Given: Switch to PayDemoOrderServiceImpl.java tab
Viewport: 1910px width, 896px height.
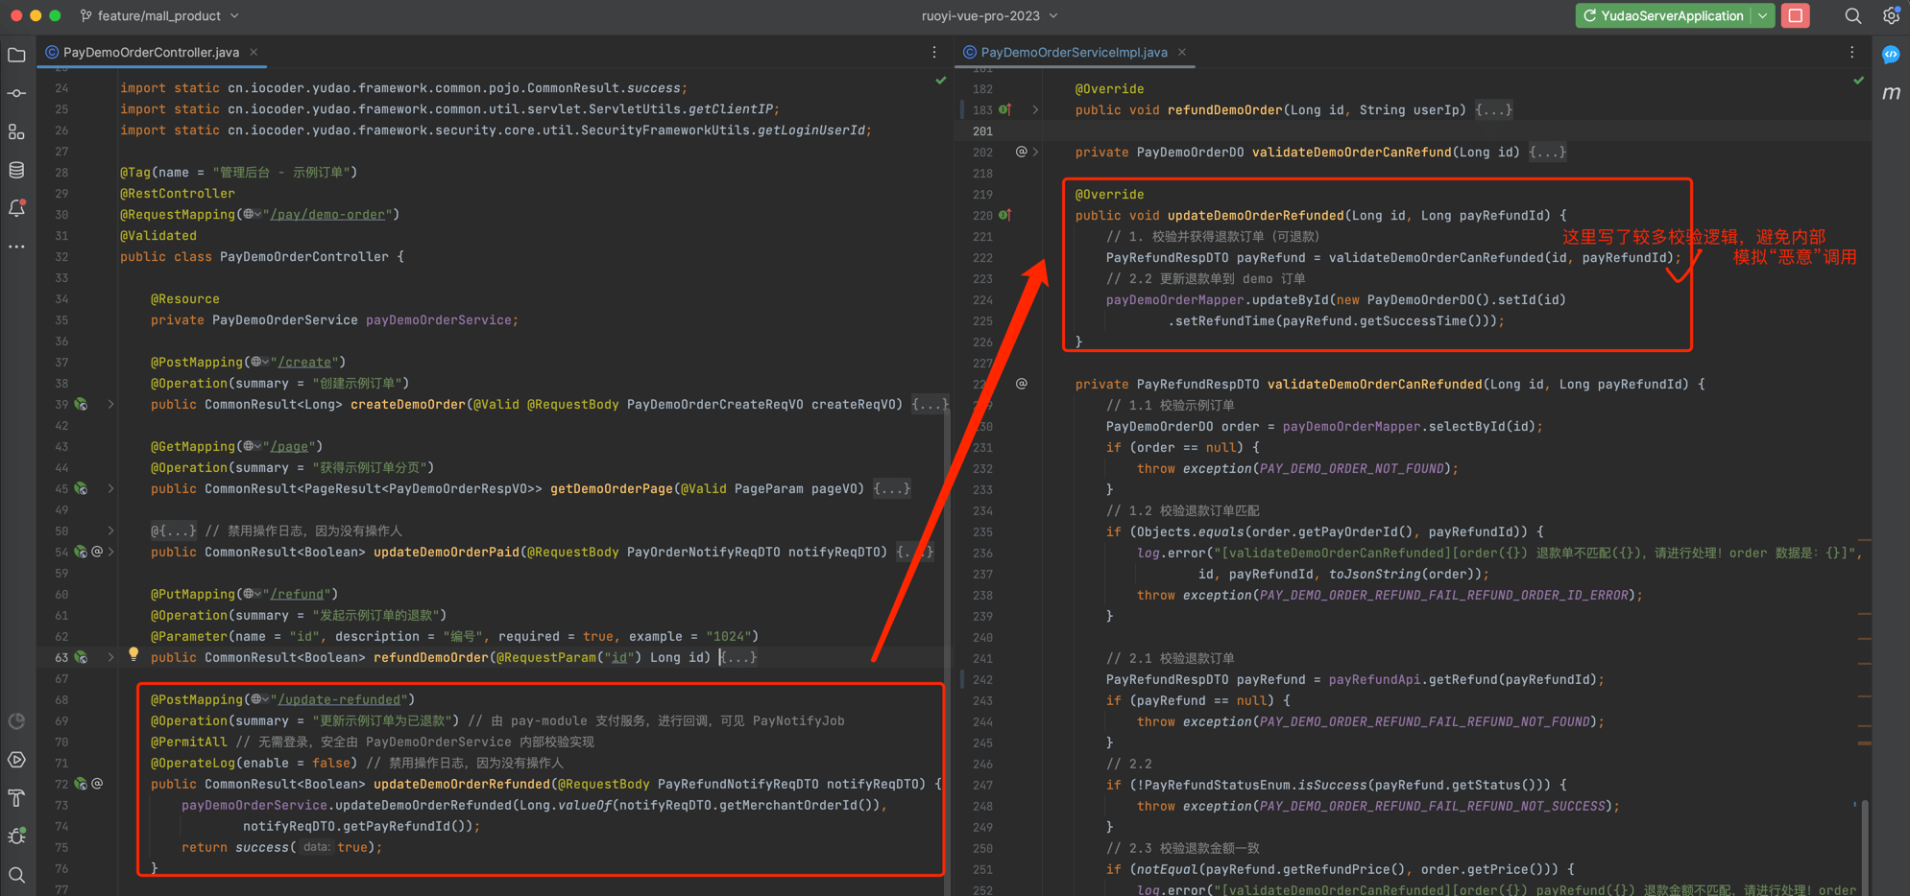Looking at the screenshot, I should (1073, 52).
